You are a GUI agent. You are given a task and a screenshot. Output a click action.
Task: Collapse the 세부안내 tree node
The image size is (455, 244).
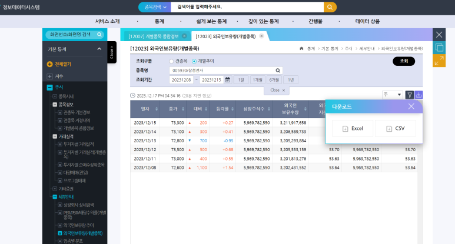(55, 197)
